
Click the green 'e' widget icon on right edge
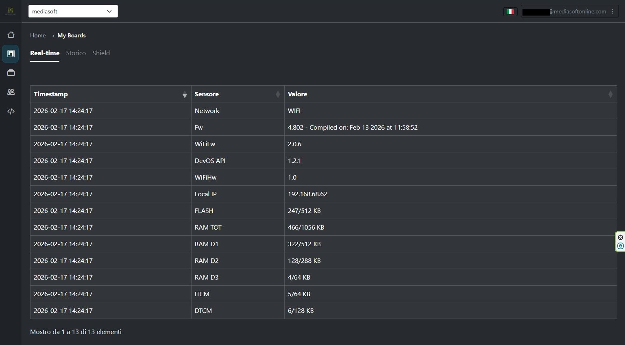(x=620, y=246)
